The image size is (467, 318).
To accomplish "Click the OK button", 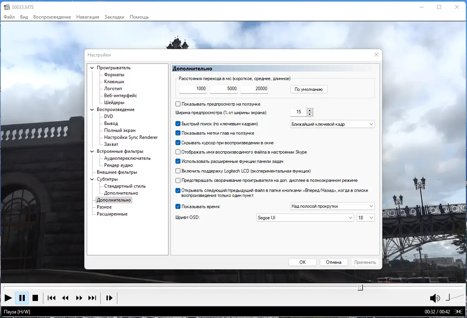I will pos(302,262).
